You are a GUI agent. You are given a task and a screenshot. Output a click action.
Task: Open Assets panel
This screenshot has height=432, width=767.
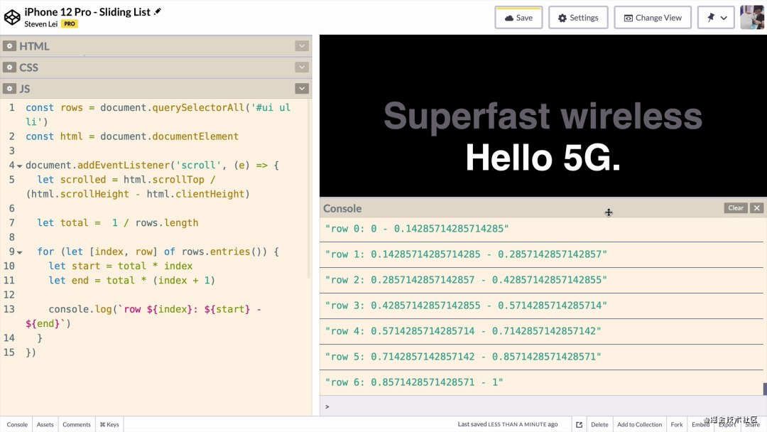[45, 424]
